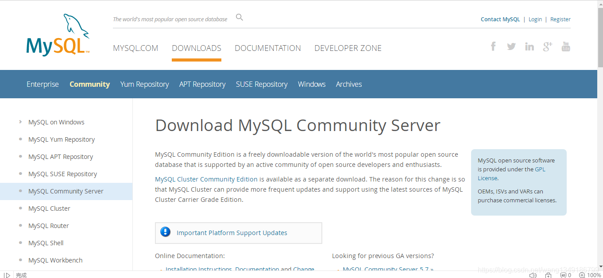Image resolution: width=603 pixels, height=278 pixels.
Task: Click the status bar sound icon
Action: (x=533, y=275)
